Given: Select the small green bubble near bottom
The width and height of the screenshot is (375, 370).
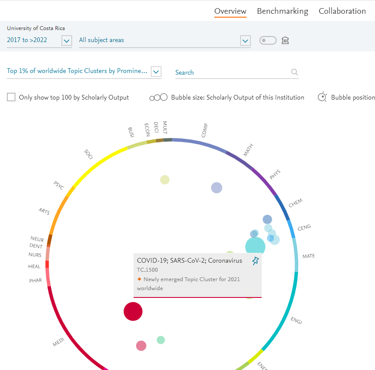Looking at the screenshot, I should coord(161,340).
